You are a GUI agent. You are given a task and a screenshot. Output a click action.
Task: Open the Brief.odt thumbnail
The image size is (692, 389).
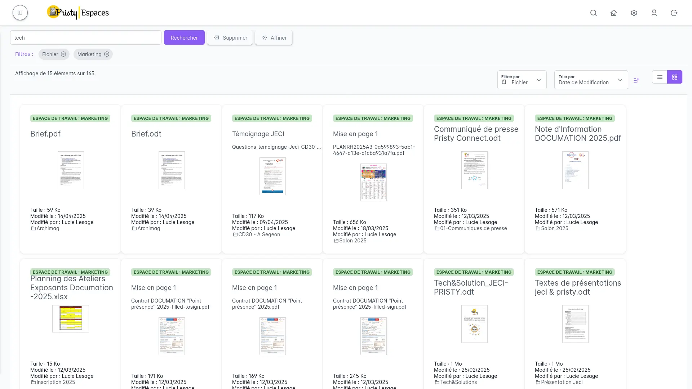[172, 170]
